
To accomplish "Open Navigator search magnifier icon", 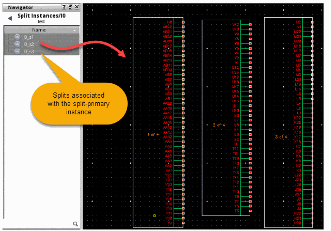I will [x=76, y=224].
